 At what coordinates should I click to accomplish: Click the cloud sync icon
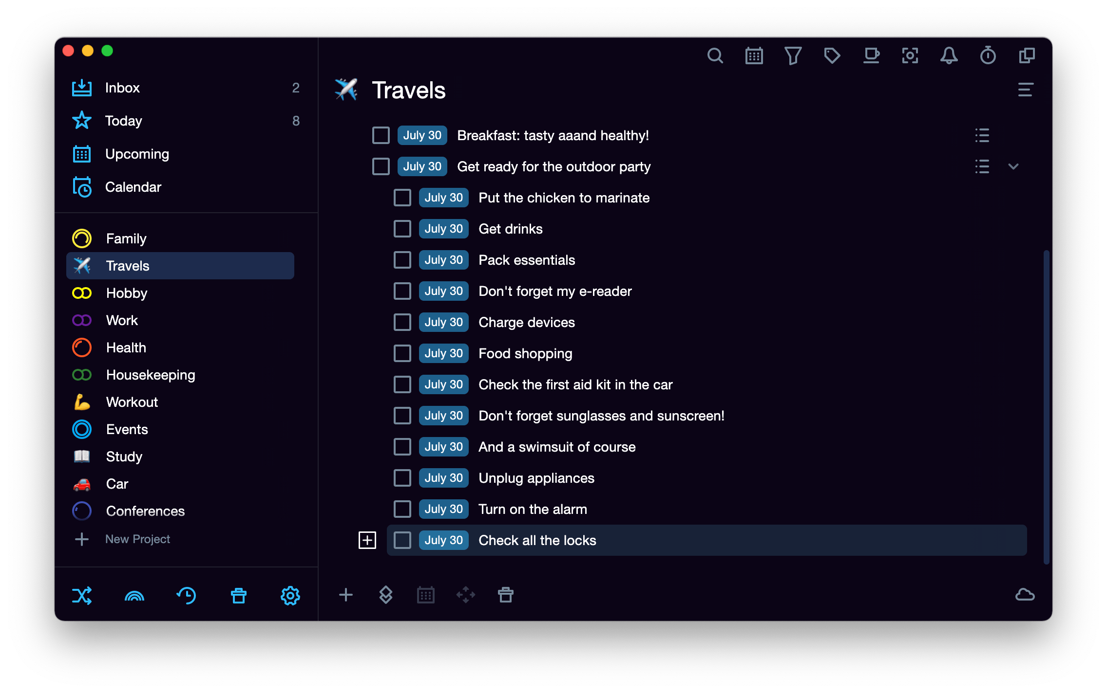click(x=1025, y=595)
